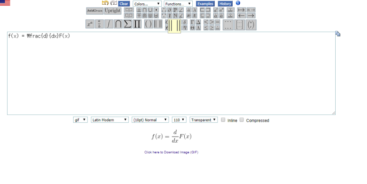Undo the last edit with the yellow arrow

point(105,3)
